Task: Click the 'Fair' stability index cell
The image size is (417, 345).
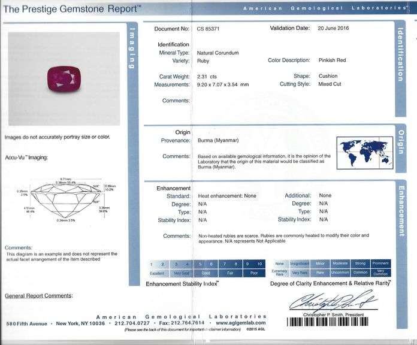Action: click(x=230, y=273)
